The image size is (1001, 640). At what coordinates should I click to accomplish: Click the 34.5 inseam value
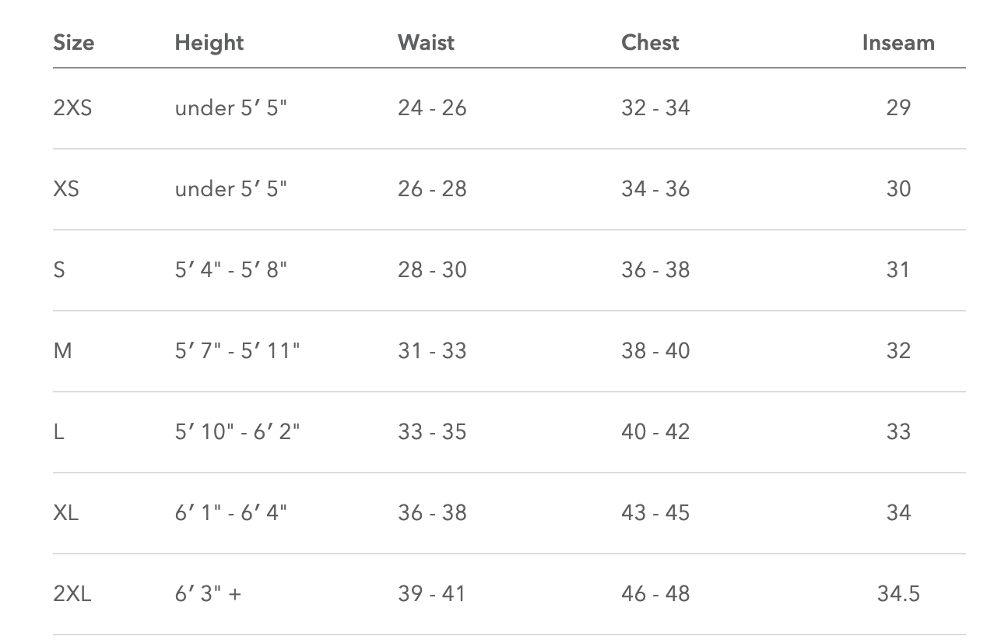[898, 593]
